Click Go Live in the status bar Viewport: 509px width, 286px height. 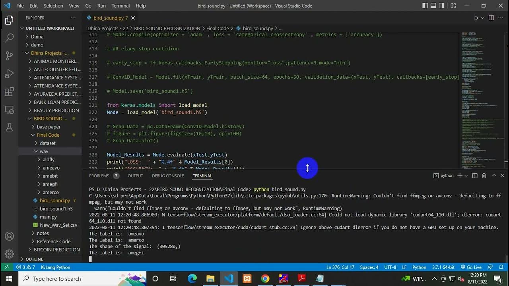pyautogui.click(x=471, y=267)
